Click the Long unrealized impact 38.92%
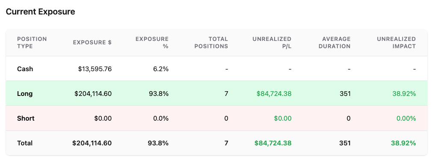 404,94
